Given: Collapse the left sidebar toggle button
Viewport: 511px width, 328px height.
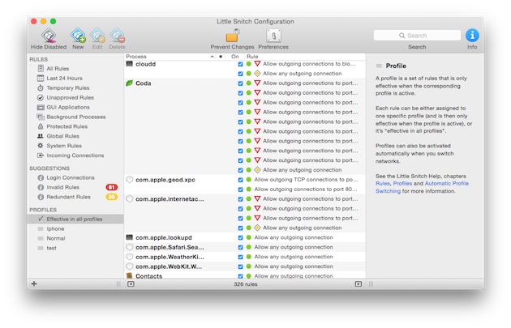Looking at the screenshot, I should pyautogui.click(x=131, y=284).
